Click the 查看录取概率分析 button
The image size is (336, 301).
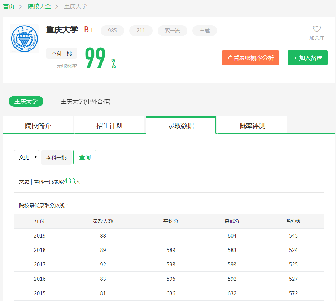click(250, 58)
